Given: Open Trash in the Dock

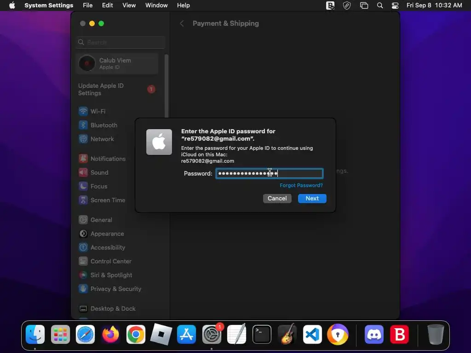Looking at the screenshot, I should click(436, 335).
